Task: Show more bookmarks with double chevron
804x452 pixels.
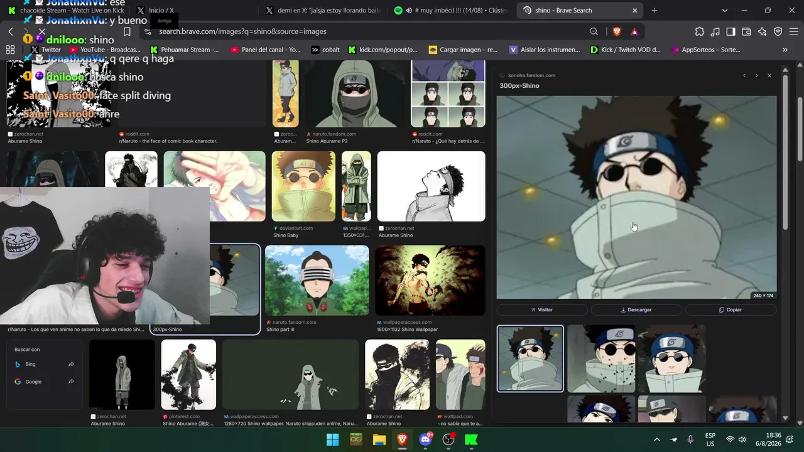Action: click(x=785, y=50)
